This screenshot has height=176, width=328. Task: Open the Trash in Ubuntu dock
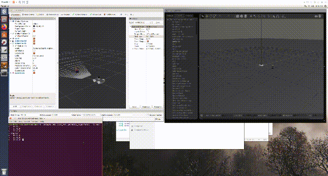[4, 171]
